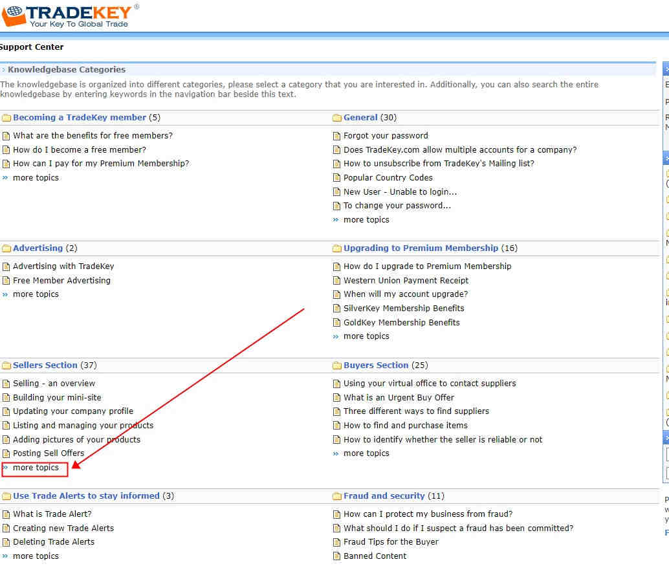Click Upgrading to Premium Membership folder icon
Viewport: 669px width, 566px height.
point(336,248)
